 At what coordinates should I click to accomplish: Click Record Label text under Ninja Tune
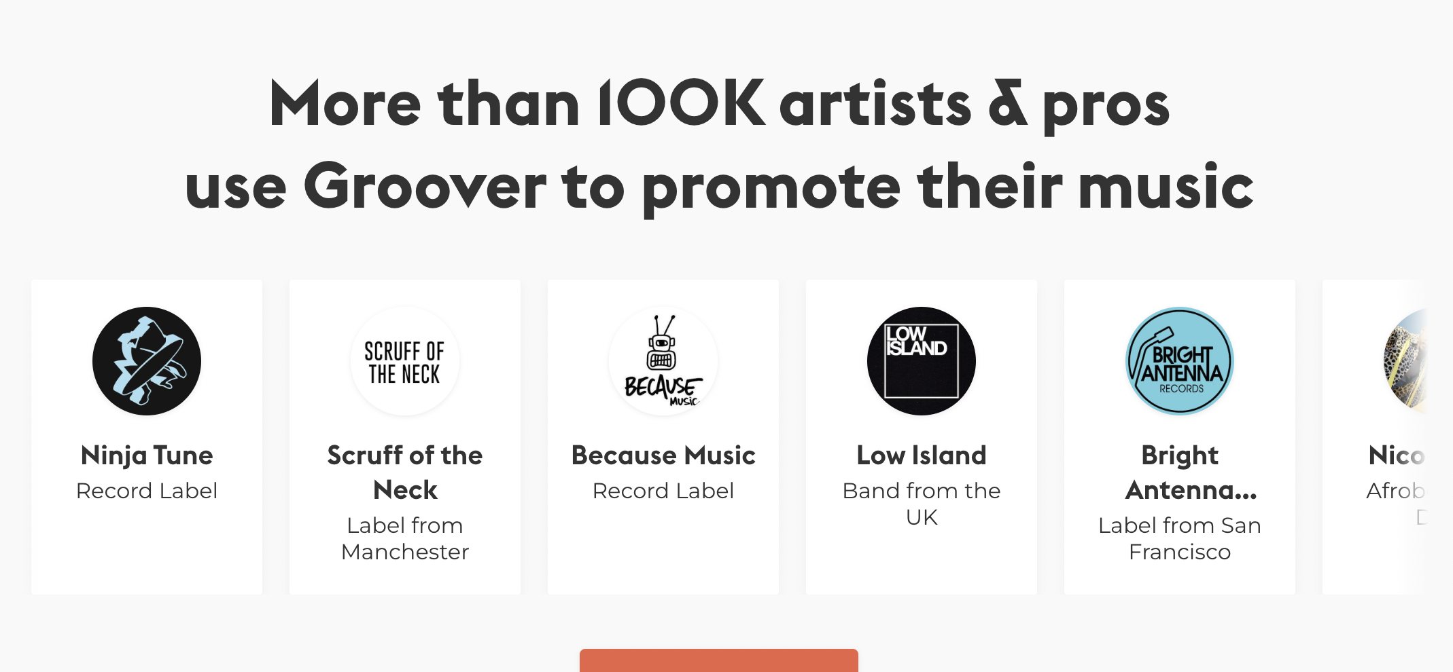point(147,491)
